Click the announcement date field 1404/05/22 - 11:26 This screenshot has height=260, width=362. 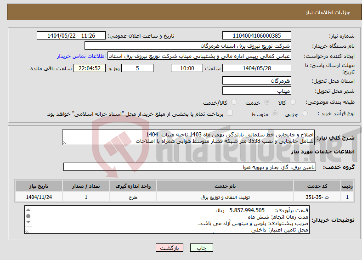tap(71, 35)
